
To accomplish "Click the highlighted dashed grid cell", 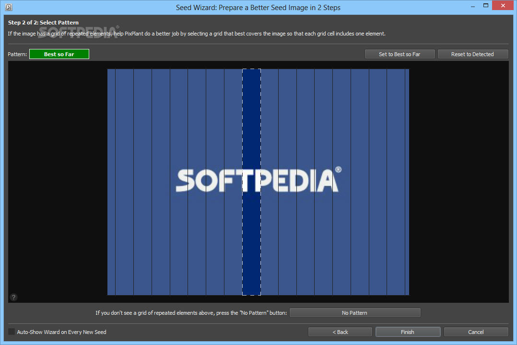I will click(252, 182).
